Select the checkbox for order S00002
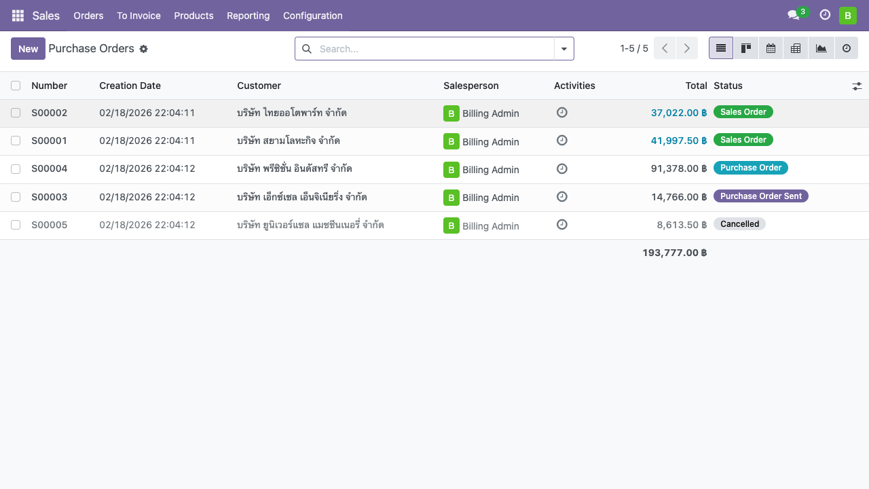Viewport: 869px width, 489px height. (x=16, y=113)
